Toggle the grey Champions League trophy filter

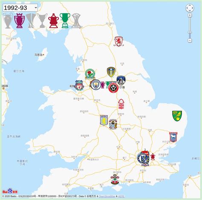[8, 20]
